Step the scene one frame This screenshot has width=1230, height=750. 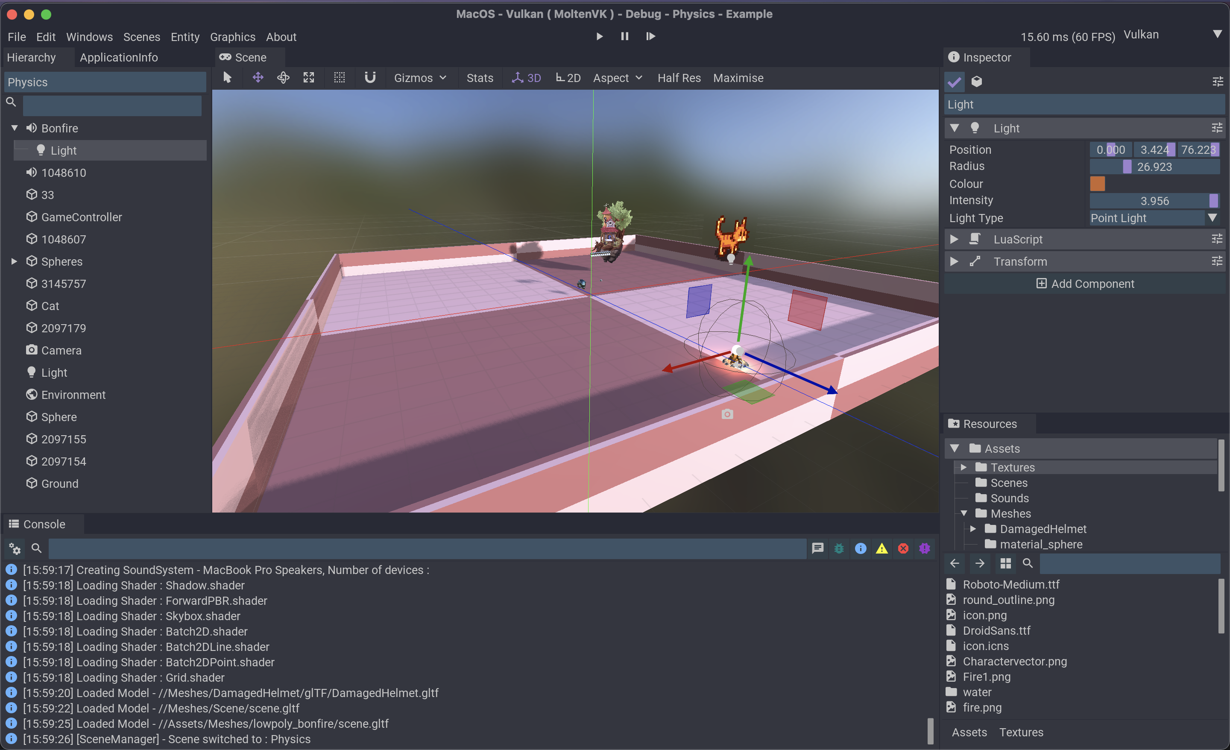(x=650, y=36)
